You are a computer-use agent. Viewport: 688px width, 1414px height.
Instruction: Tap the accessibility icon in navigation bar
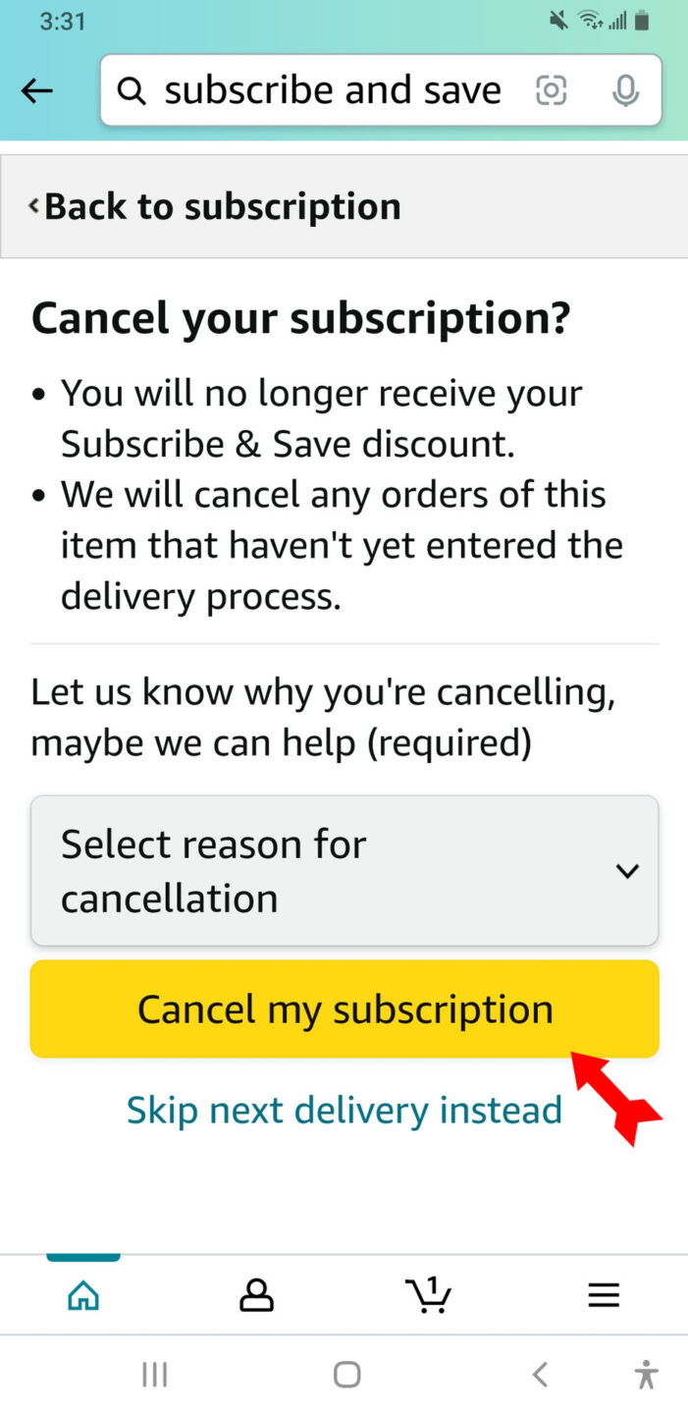tap(648, 1375)
